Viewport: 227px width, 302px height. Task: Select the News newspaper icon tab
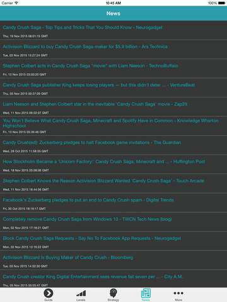tap(146, 293)
